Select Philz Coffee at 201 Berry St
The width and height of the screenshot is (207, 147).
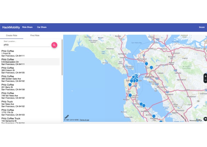coord(30,87)
